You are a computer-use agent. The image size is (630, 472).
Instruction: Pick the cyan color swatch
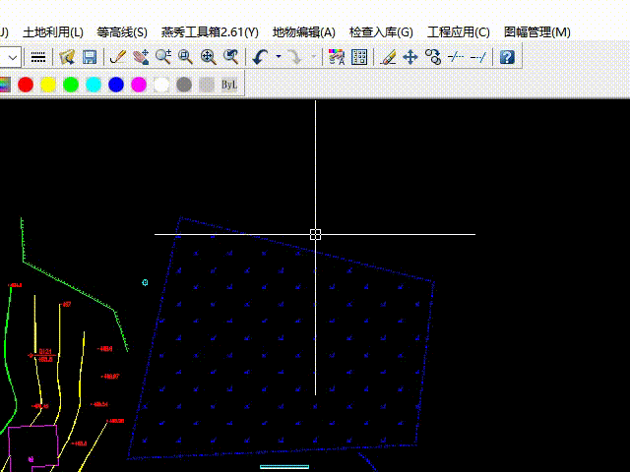click(x=94, y=85)
